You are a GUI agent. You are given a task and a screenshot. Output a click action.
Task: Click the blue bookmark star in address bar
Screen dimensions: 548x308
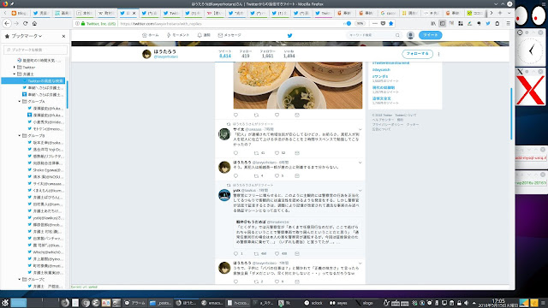tap(390, 23)
